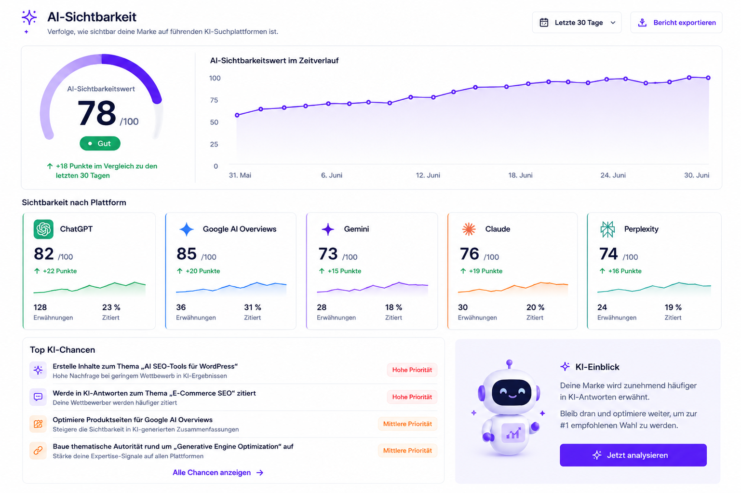The width and height of the screenshot is (741, 493).
Task: Click the download icon beside Bericht exportieren
Action: [642, 23]
